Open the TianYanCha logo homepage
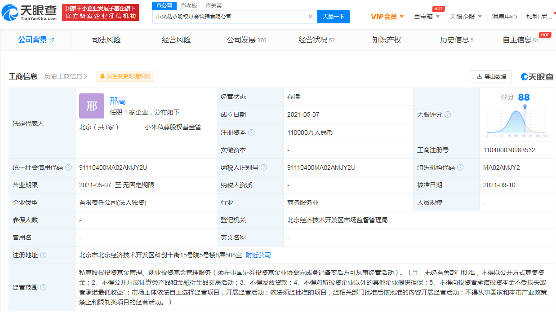Image resolution: width=556 pixels, height=312 pixels. [x=30, y=13]
